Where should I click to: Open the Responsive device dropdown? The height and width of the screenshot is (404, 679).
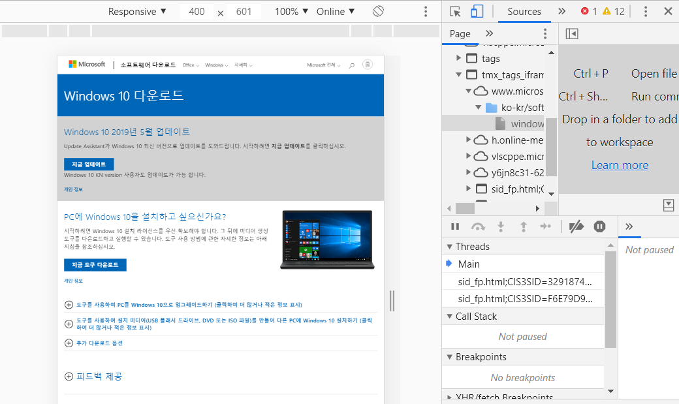[x=137, y=12]
